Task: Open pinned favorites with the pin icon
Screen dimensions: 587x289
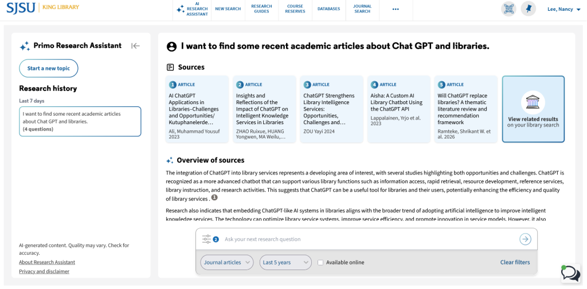Action: (528, 9)
